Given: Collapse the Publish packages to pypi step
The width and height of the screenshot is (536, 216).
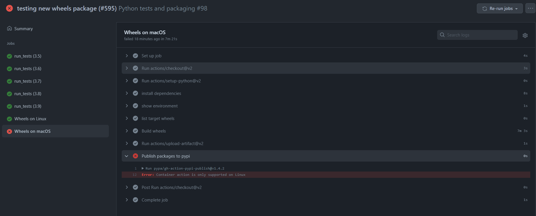Looking at the screenshot, I should click(127, 156).
